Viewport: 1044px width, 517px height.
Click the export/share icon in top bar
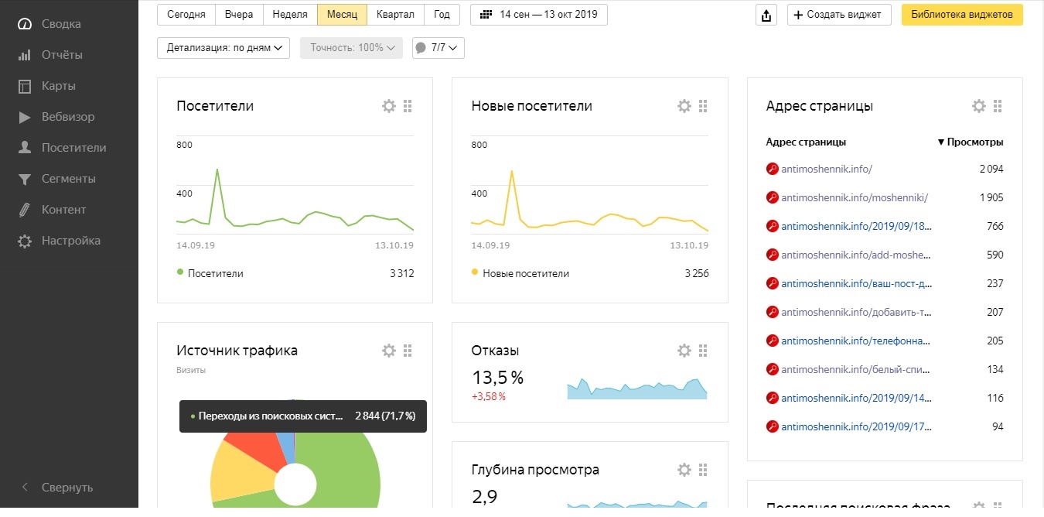pyautogui.click(x=766, y=15)
